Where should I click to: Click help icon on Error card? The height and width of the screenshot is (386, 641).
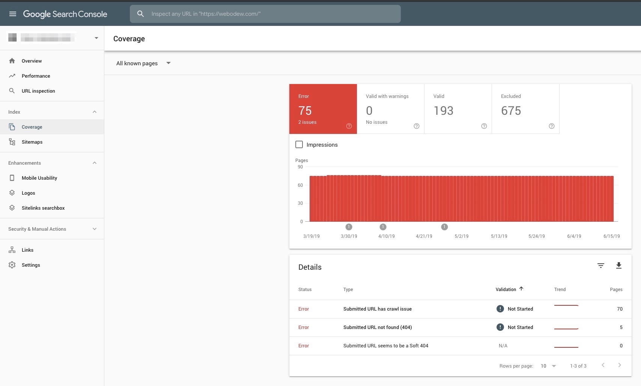[x=349, y=126]
